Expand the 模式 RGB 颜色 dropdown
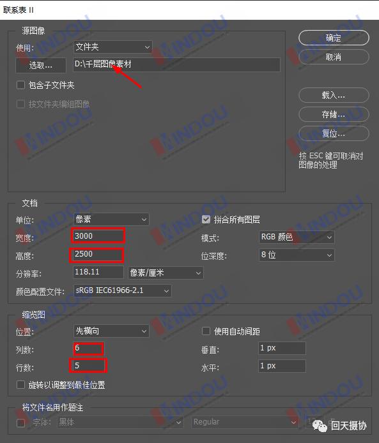The width and height of the screenshot is (379, 443). pos(297,237)
